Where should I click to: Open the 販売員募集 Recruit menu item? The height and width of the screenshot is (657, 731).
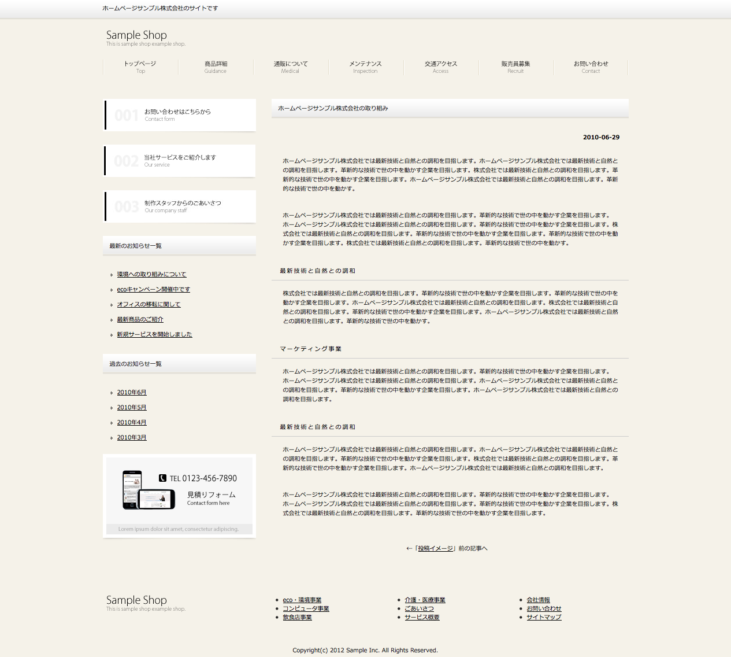(515, 67)
